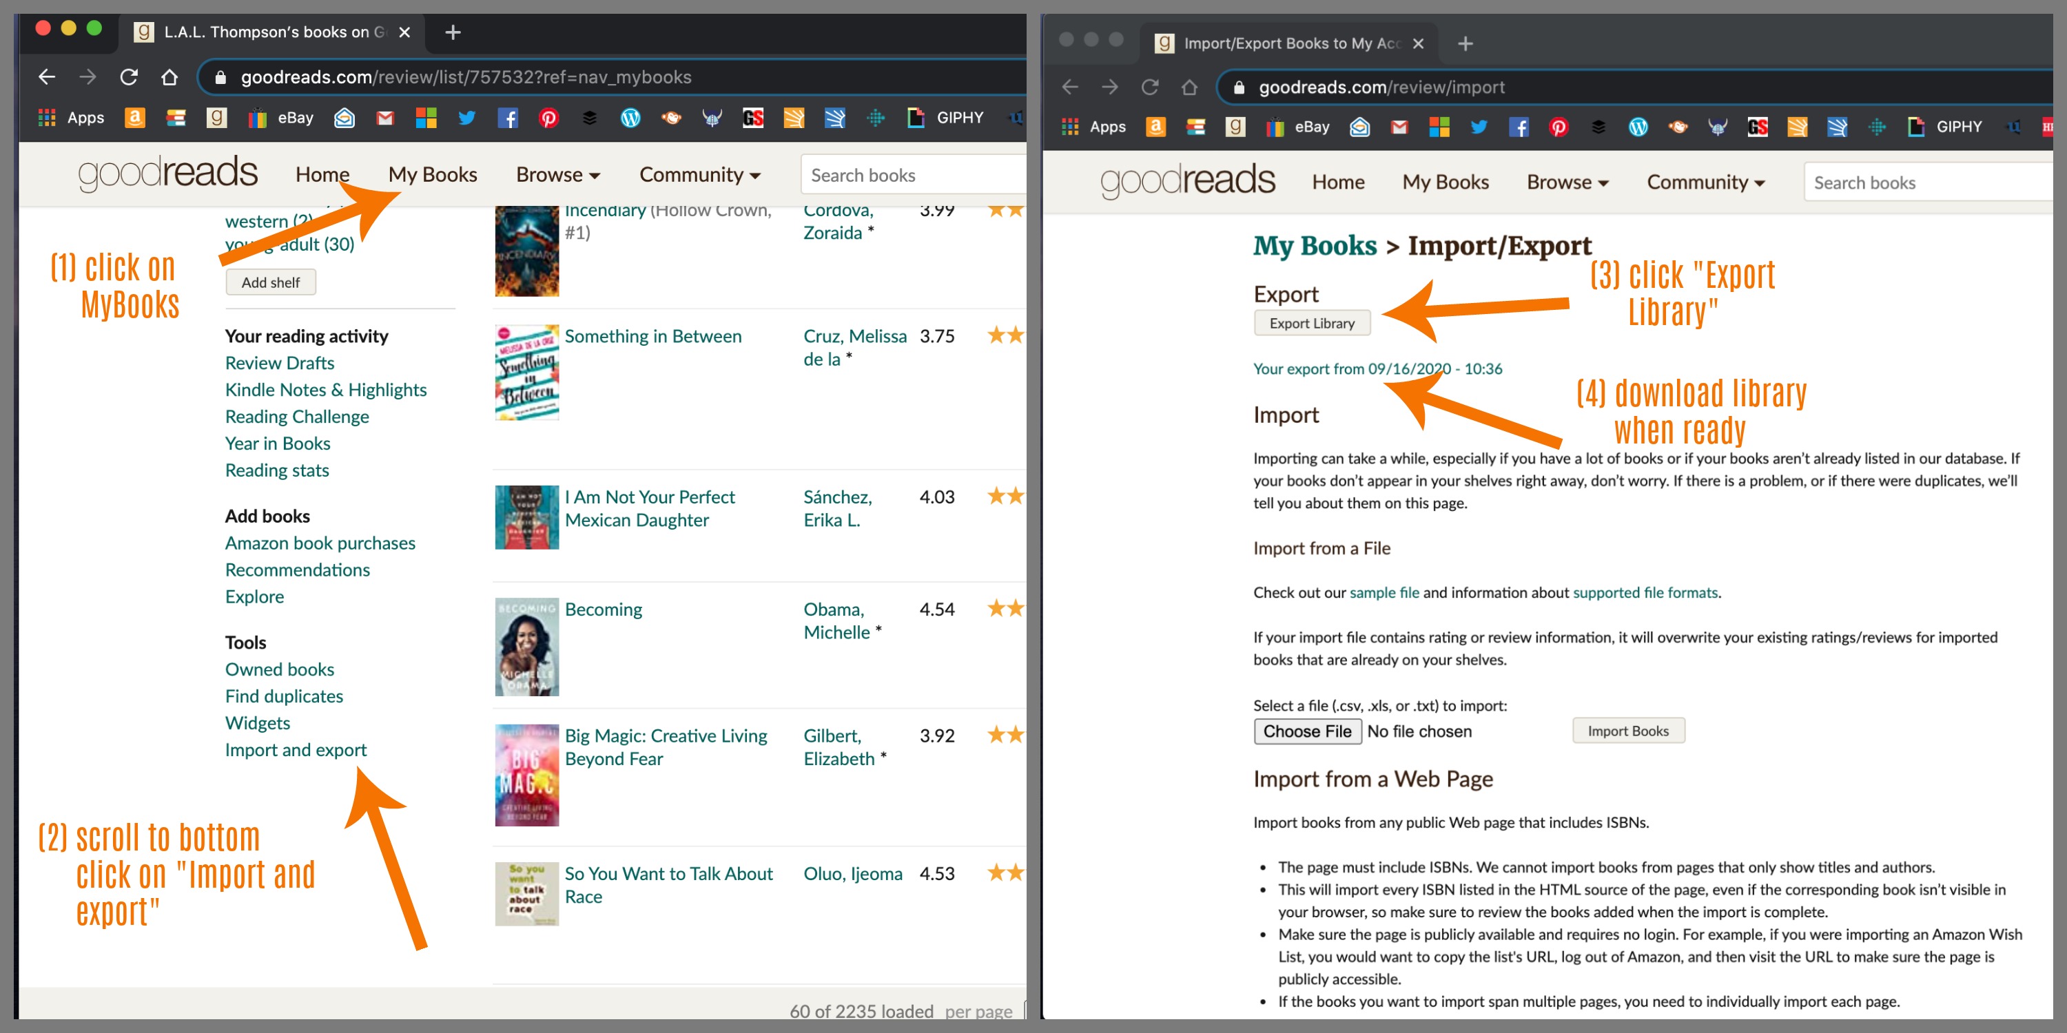Click the Choose File button
This screenshot has width=2067, height=1033.
[1307, 731]
